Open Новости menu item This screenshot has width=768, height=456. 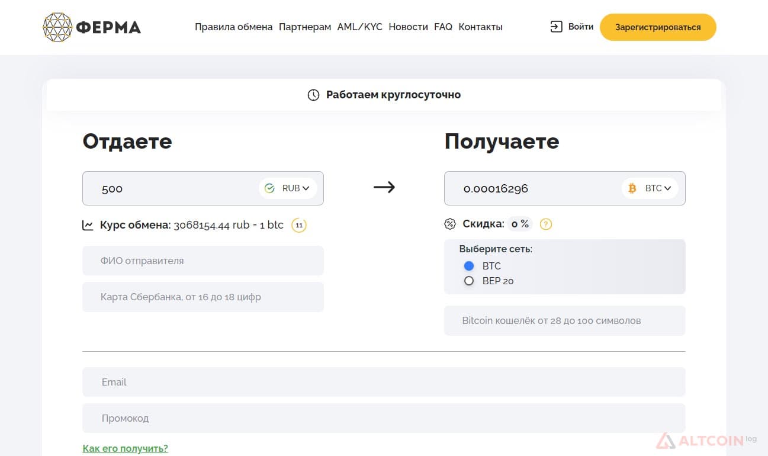tap(408, 27)
